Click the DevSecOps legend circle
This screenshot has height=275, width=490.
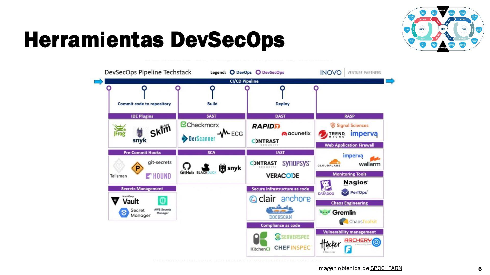tap(258, 72)
